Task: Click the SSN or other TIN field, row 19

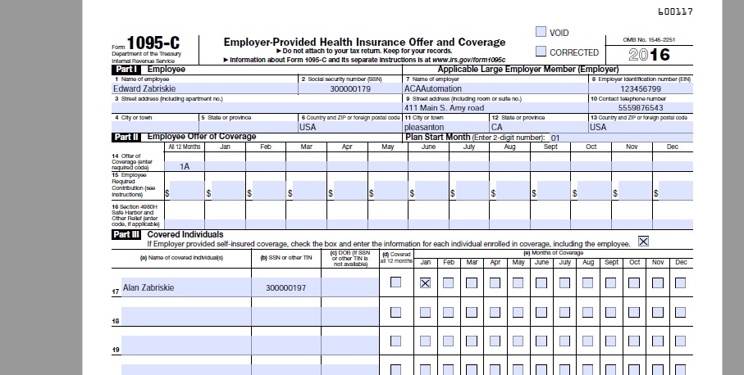Action: [286, 346]
